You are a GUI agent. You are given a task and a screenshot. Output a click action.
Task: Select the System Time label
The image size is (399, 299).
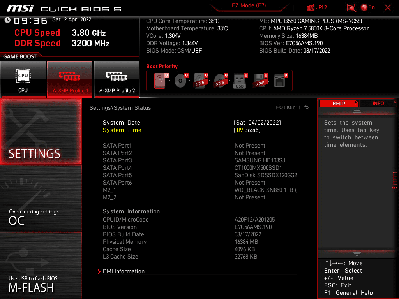tap(122, 130)
